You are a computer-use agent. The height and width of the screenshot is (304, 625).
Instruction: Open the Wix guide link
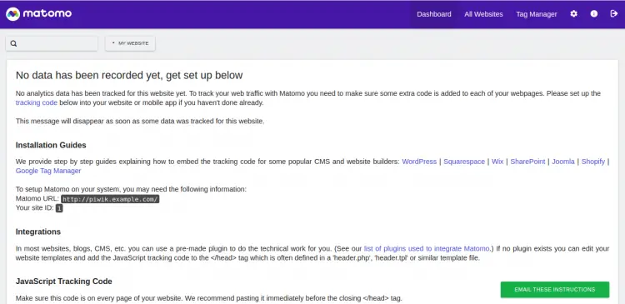[497, 162]
